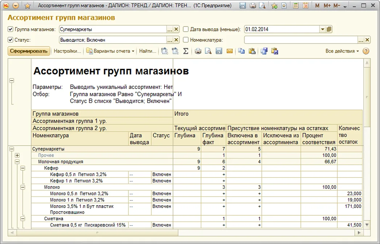Collapse the Кефир group
The image size is (380, 244).
pos(22,168)
